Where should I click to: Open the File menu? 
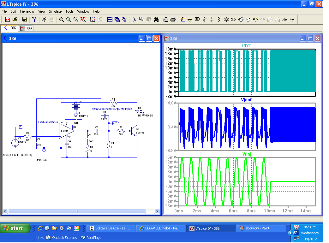[x=4, y=11]
